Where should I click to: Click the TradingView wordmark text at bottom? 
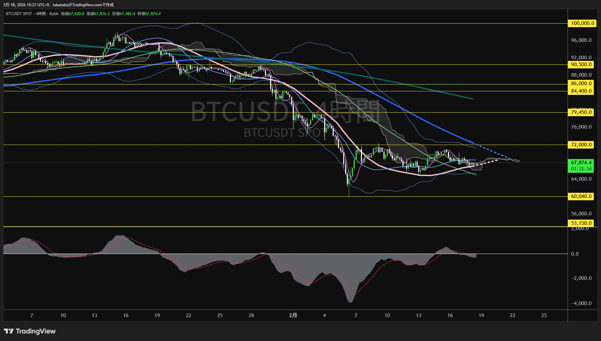(x=36, y=331)
